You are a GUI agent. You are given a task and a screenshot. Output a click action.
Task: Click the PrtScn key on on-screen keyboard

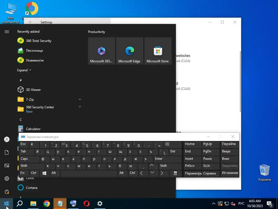[x=193, y=166]
